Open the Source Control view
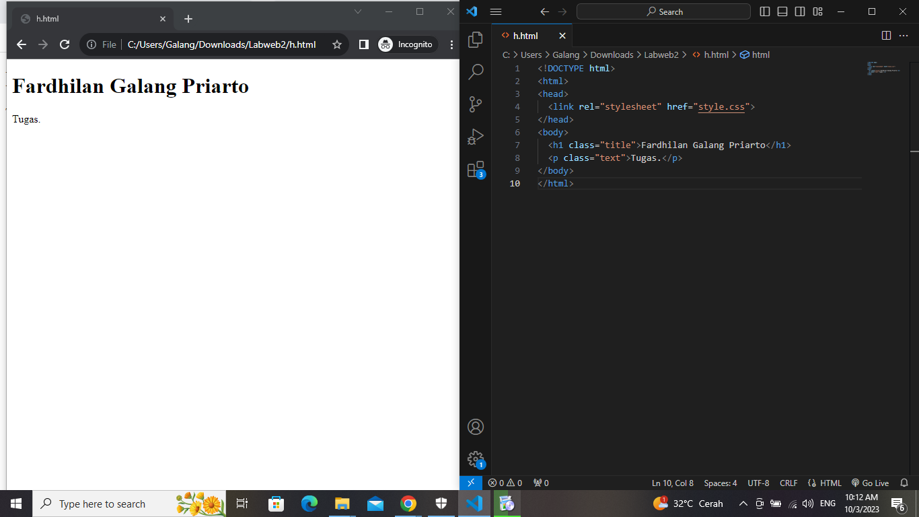Viewport: 919px width, 517px height. point(476,104)
